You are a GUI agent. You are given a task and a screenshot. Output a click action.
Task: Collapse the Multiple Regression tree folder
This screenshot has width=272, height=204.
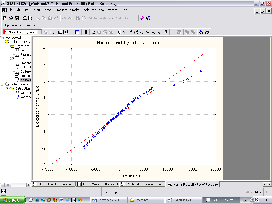point(3,42)
